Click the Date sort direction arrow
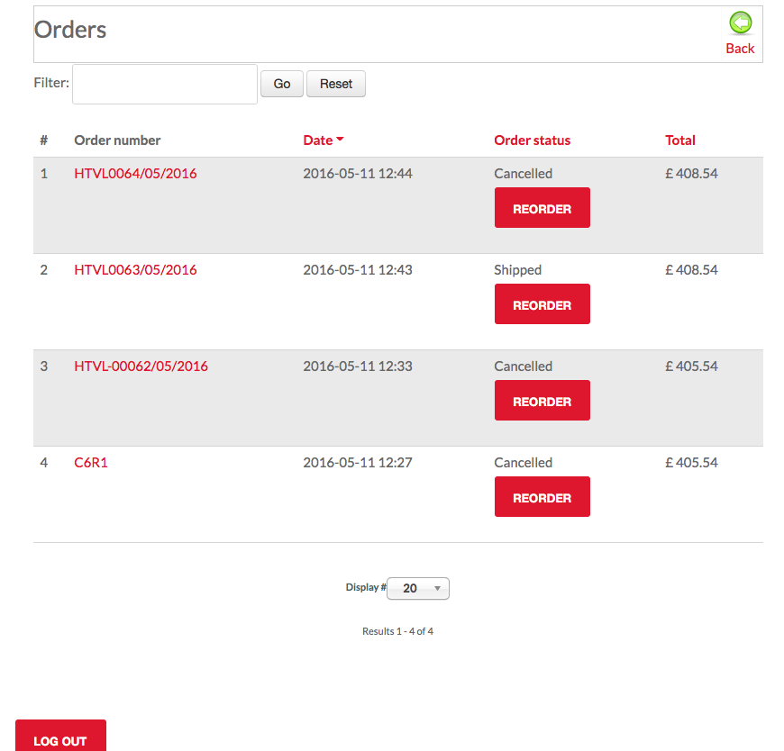Viewport: 784px width, 751px height. tap(340, 139)
